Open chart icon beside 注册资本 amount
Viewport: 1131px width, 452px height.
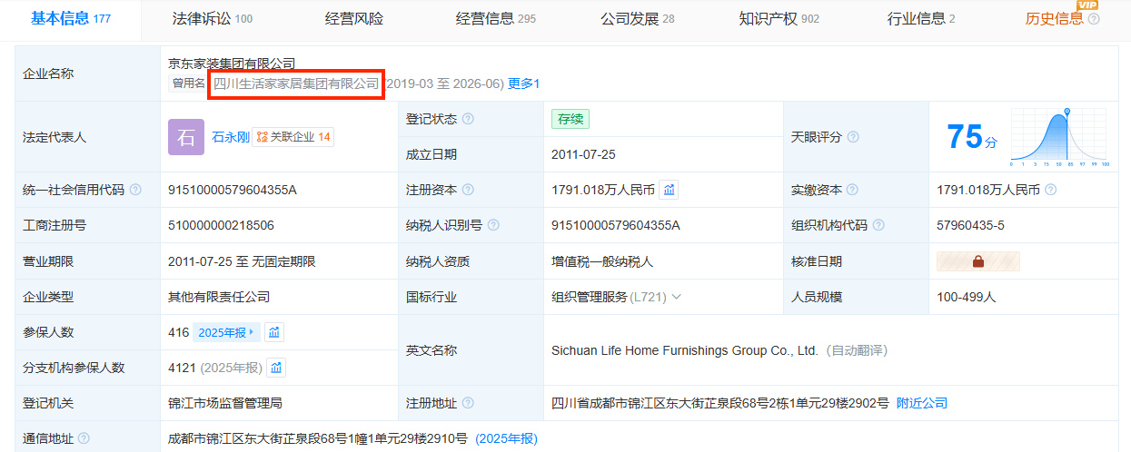pos(669,190)
